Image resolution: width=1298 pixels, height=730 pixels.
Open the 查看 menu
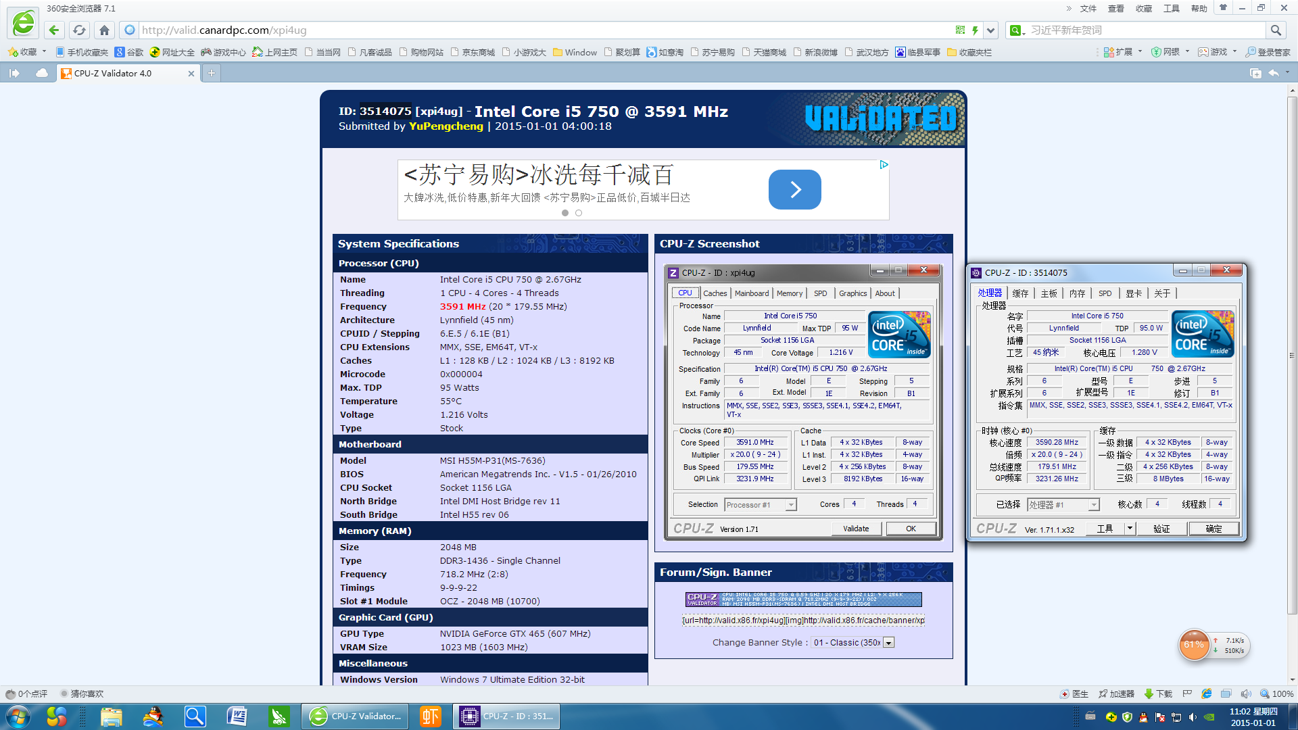[1116, 8]
